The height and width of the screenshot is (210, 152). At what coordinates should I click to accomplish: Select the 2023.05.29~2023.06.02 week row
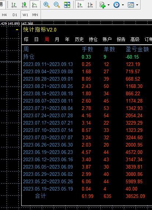point(48,174)
